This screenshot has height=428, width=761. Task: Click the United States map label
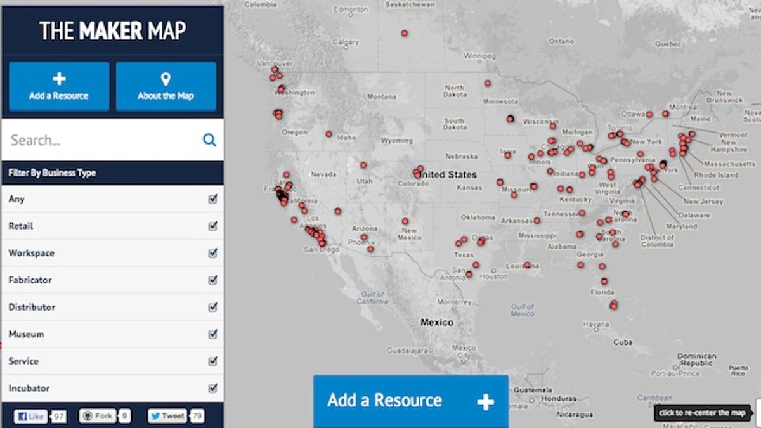448,174
